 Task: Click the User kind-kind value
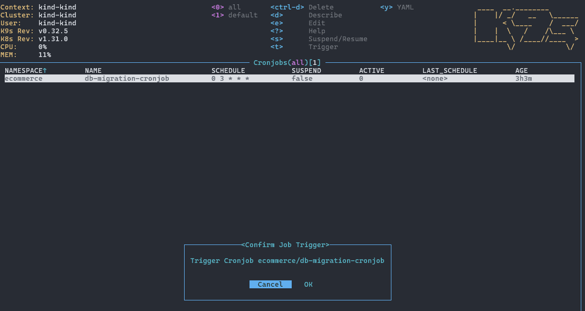pyautogui.click(x=57, y=23)
